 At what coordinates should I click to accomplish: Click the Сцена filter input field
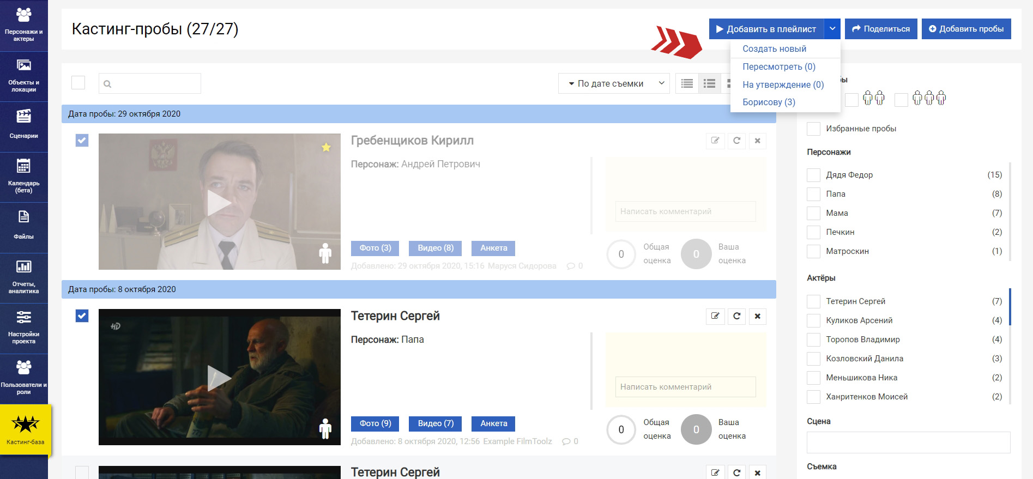[908, 442]
